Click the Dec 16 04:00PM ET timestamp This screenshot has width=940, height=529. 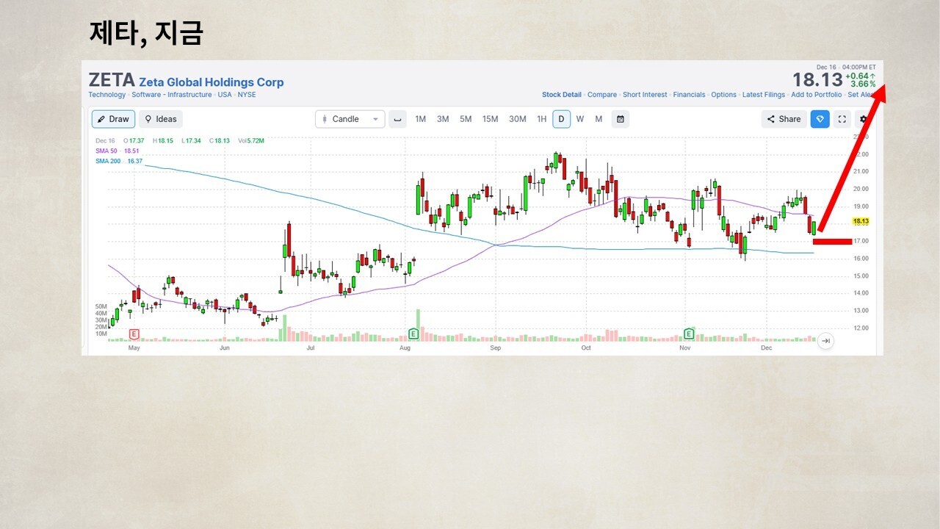coord(846,67)
